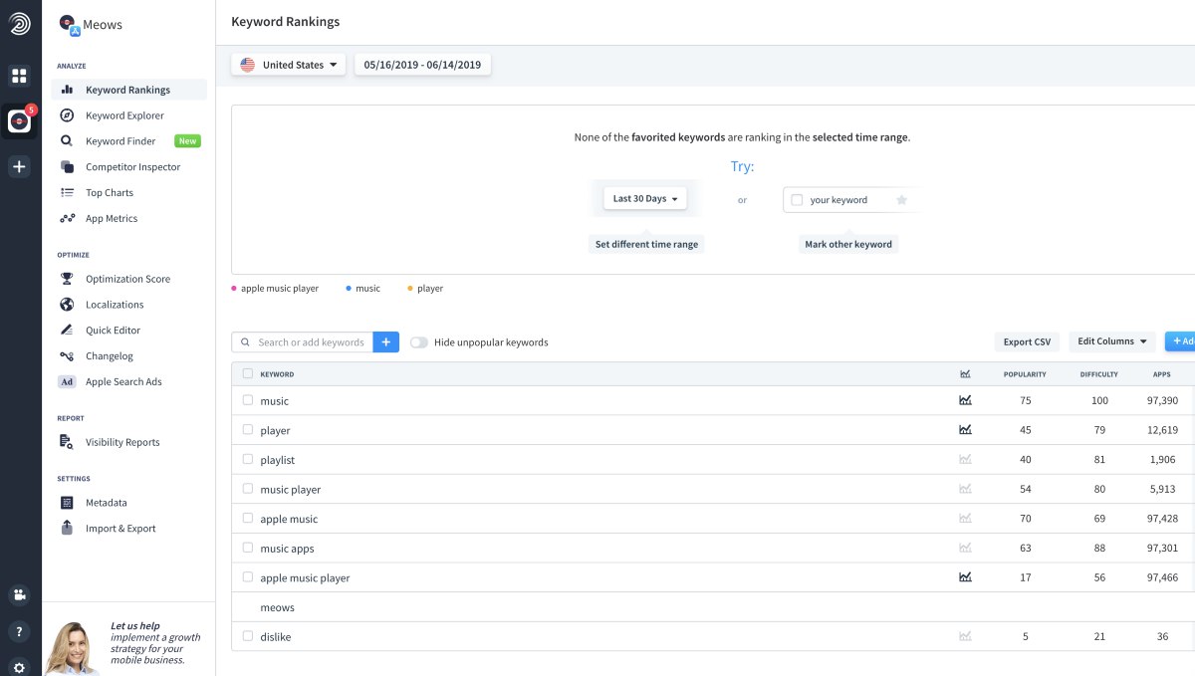Check the apple music keyword checkbox
Image resolution: width=1195 pixels, height=676 pixels.
(x=248, y=519)
